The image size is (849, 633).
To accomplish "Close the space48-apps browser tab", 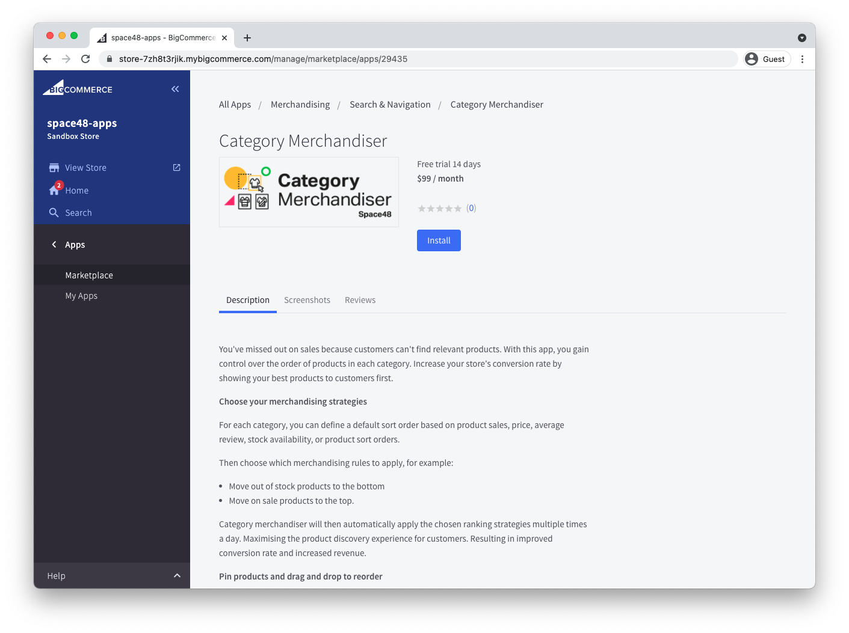I will (x=224, y=38).
